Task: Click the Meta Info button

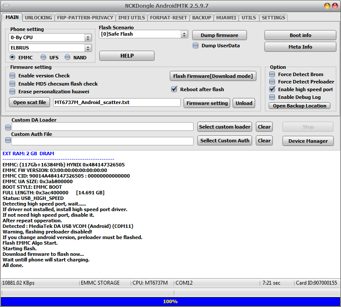Action: 300,47
